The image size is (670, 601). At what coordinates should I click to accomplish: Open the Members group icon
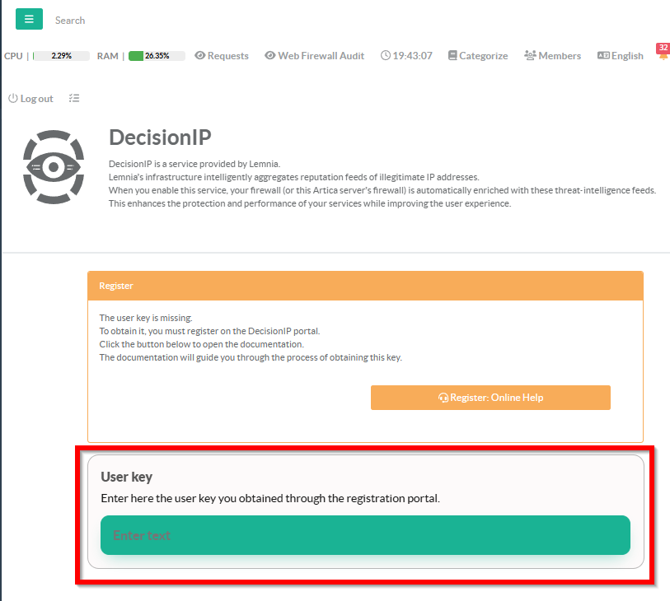click(x=552, y=56)
